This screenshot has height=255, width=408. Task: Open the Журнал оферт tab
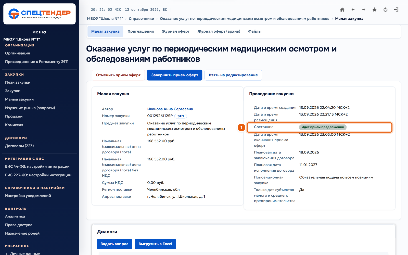pyautogui.click(x=175, y=31)
